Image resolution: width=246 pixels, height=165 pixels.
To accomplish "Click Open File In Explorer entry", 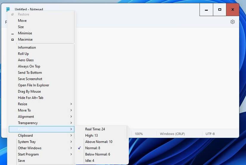I will (41, 85).
